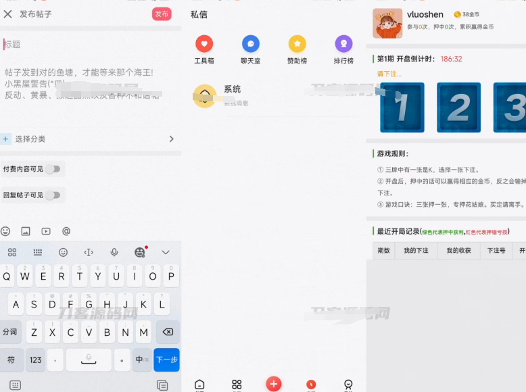Tap the red plus button in bottom navigation

[274, 384]
